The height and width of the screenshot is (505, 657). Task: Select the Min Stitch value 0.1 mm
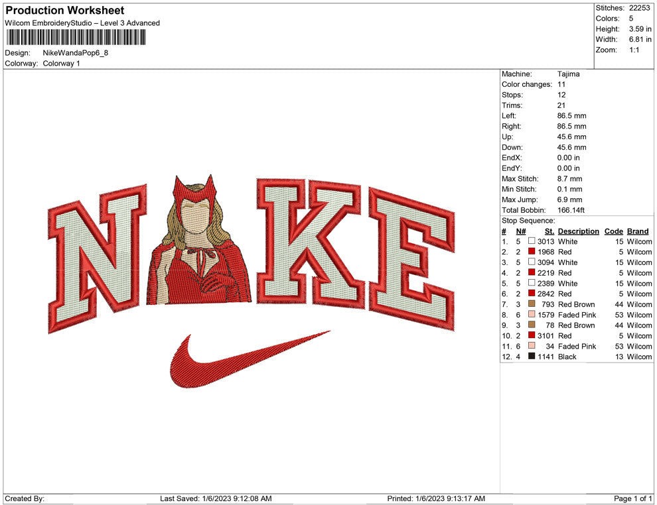pos(570,189)
